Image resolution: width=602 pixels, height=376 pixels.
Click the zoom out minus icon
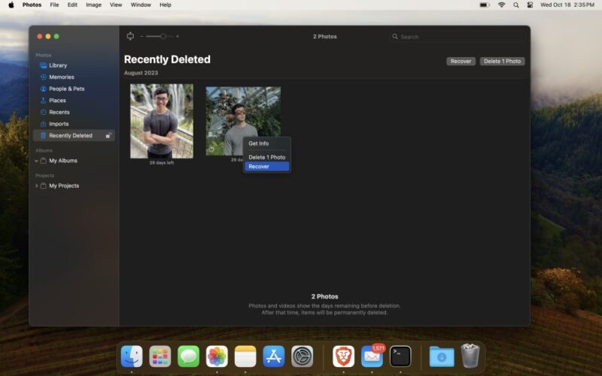pos(141,36)
